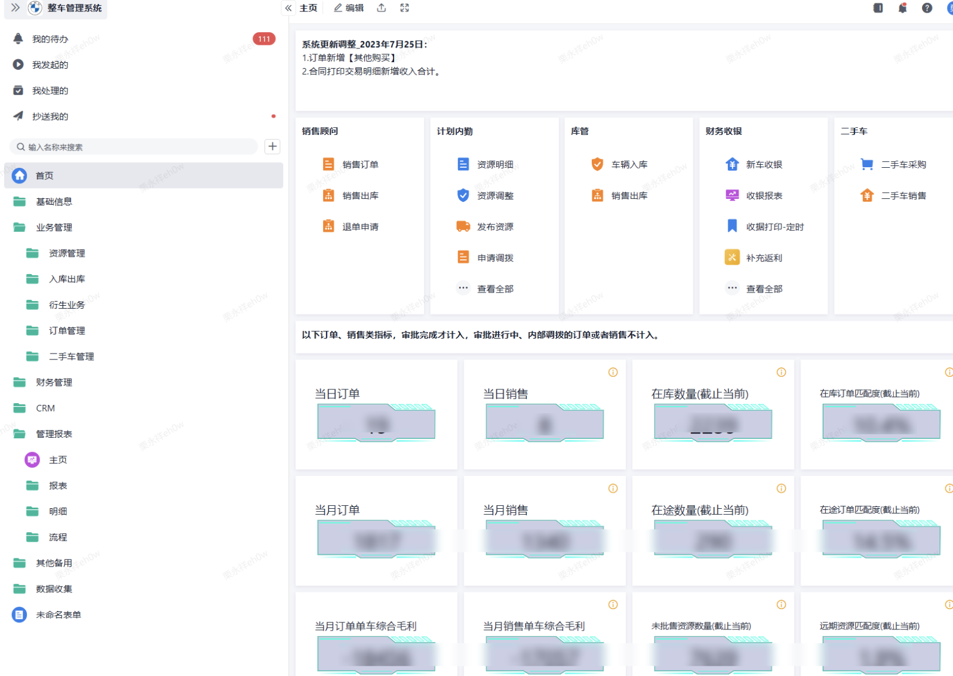
Task: Open 未命名表单 form icon
Action: click(x=20, y=614)
